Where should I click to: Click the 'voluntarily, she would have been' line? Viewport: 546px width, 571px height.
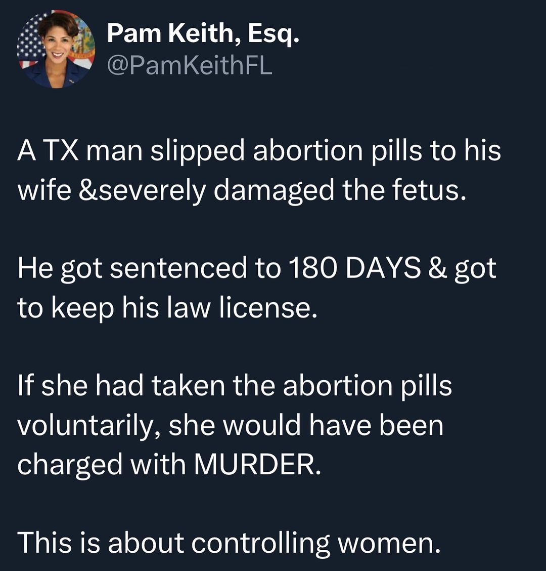(x=231, y=426)
